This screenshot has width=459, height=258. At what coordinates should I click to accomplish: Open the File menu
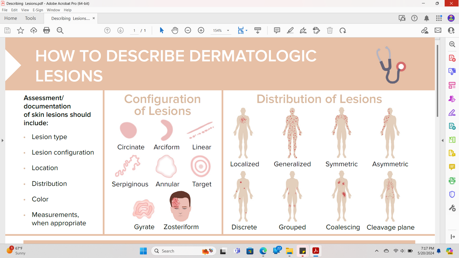pyautogui.click(x=5, y=10)
